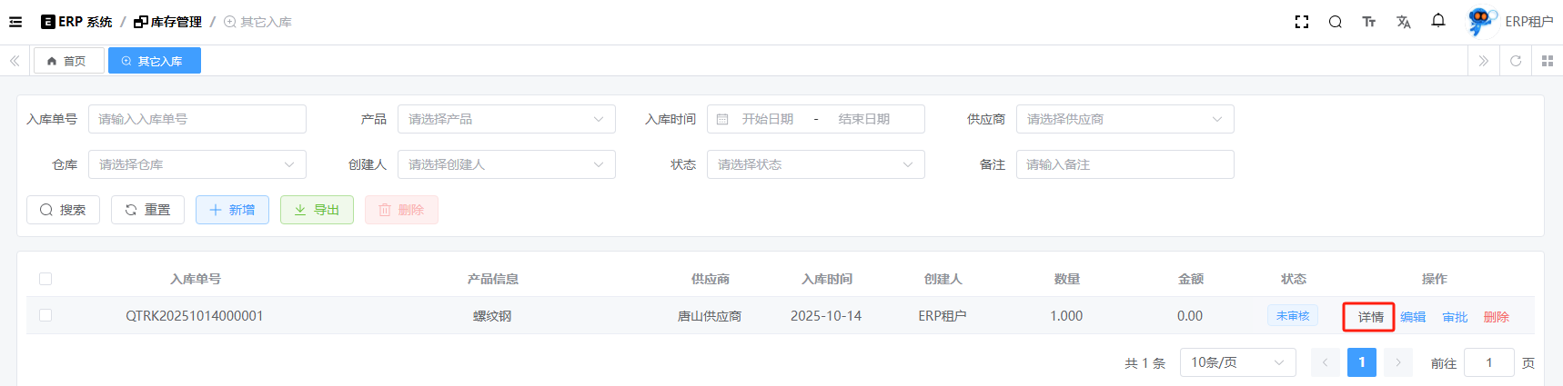Check the QTRK20251014000001 row checkbox

[x=45, y=315]
